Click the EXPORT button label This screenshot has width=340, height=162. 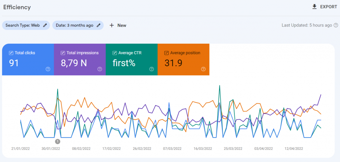[x=328, y=7]
